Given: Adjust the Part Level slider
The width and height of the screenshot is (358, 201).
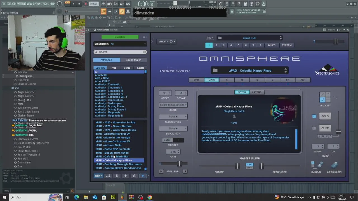Looking at the screenshot, I should [x=179, y=164].
